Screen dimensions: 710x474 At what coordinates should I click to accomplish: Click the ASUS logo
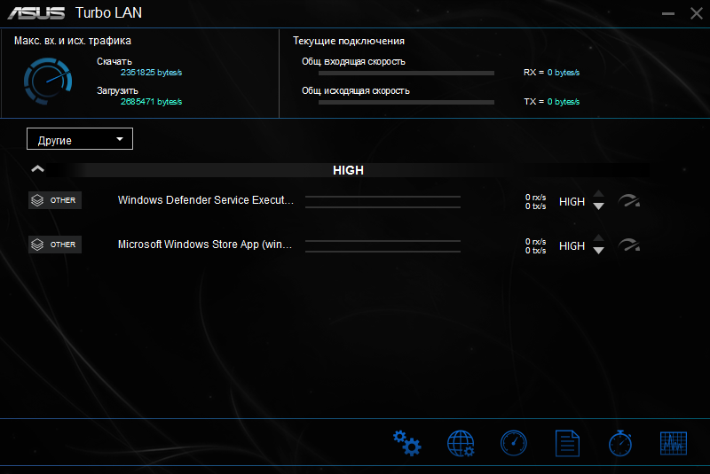tap(36, 13)
